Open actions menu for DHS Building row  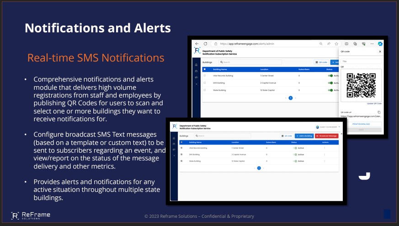[325, 154]
